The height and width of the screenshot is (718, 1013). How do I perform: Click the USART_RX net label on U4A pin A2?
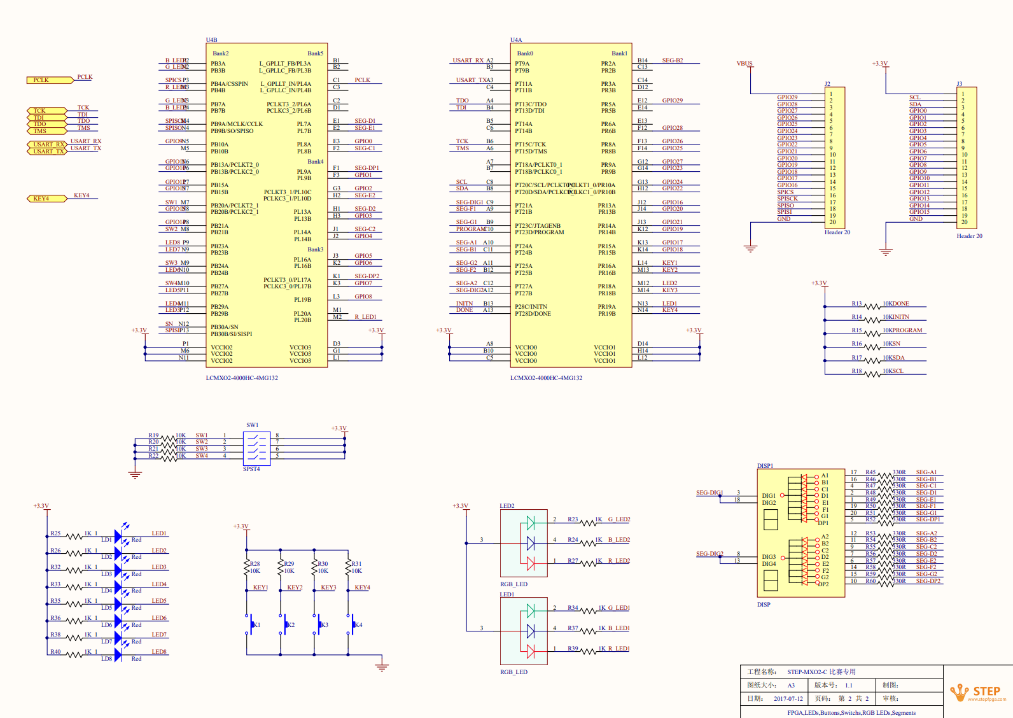(x=468, y=60)
